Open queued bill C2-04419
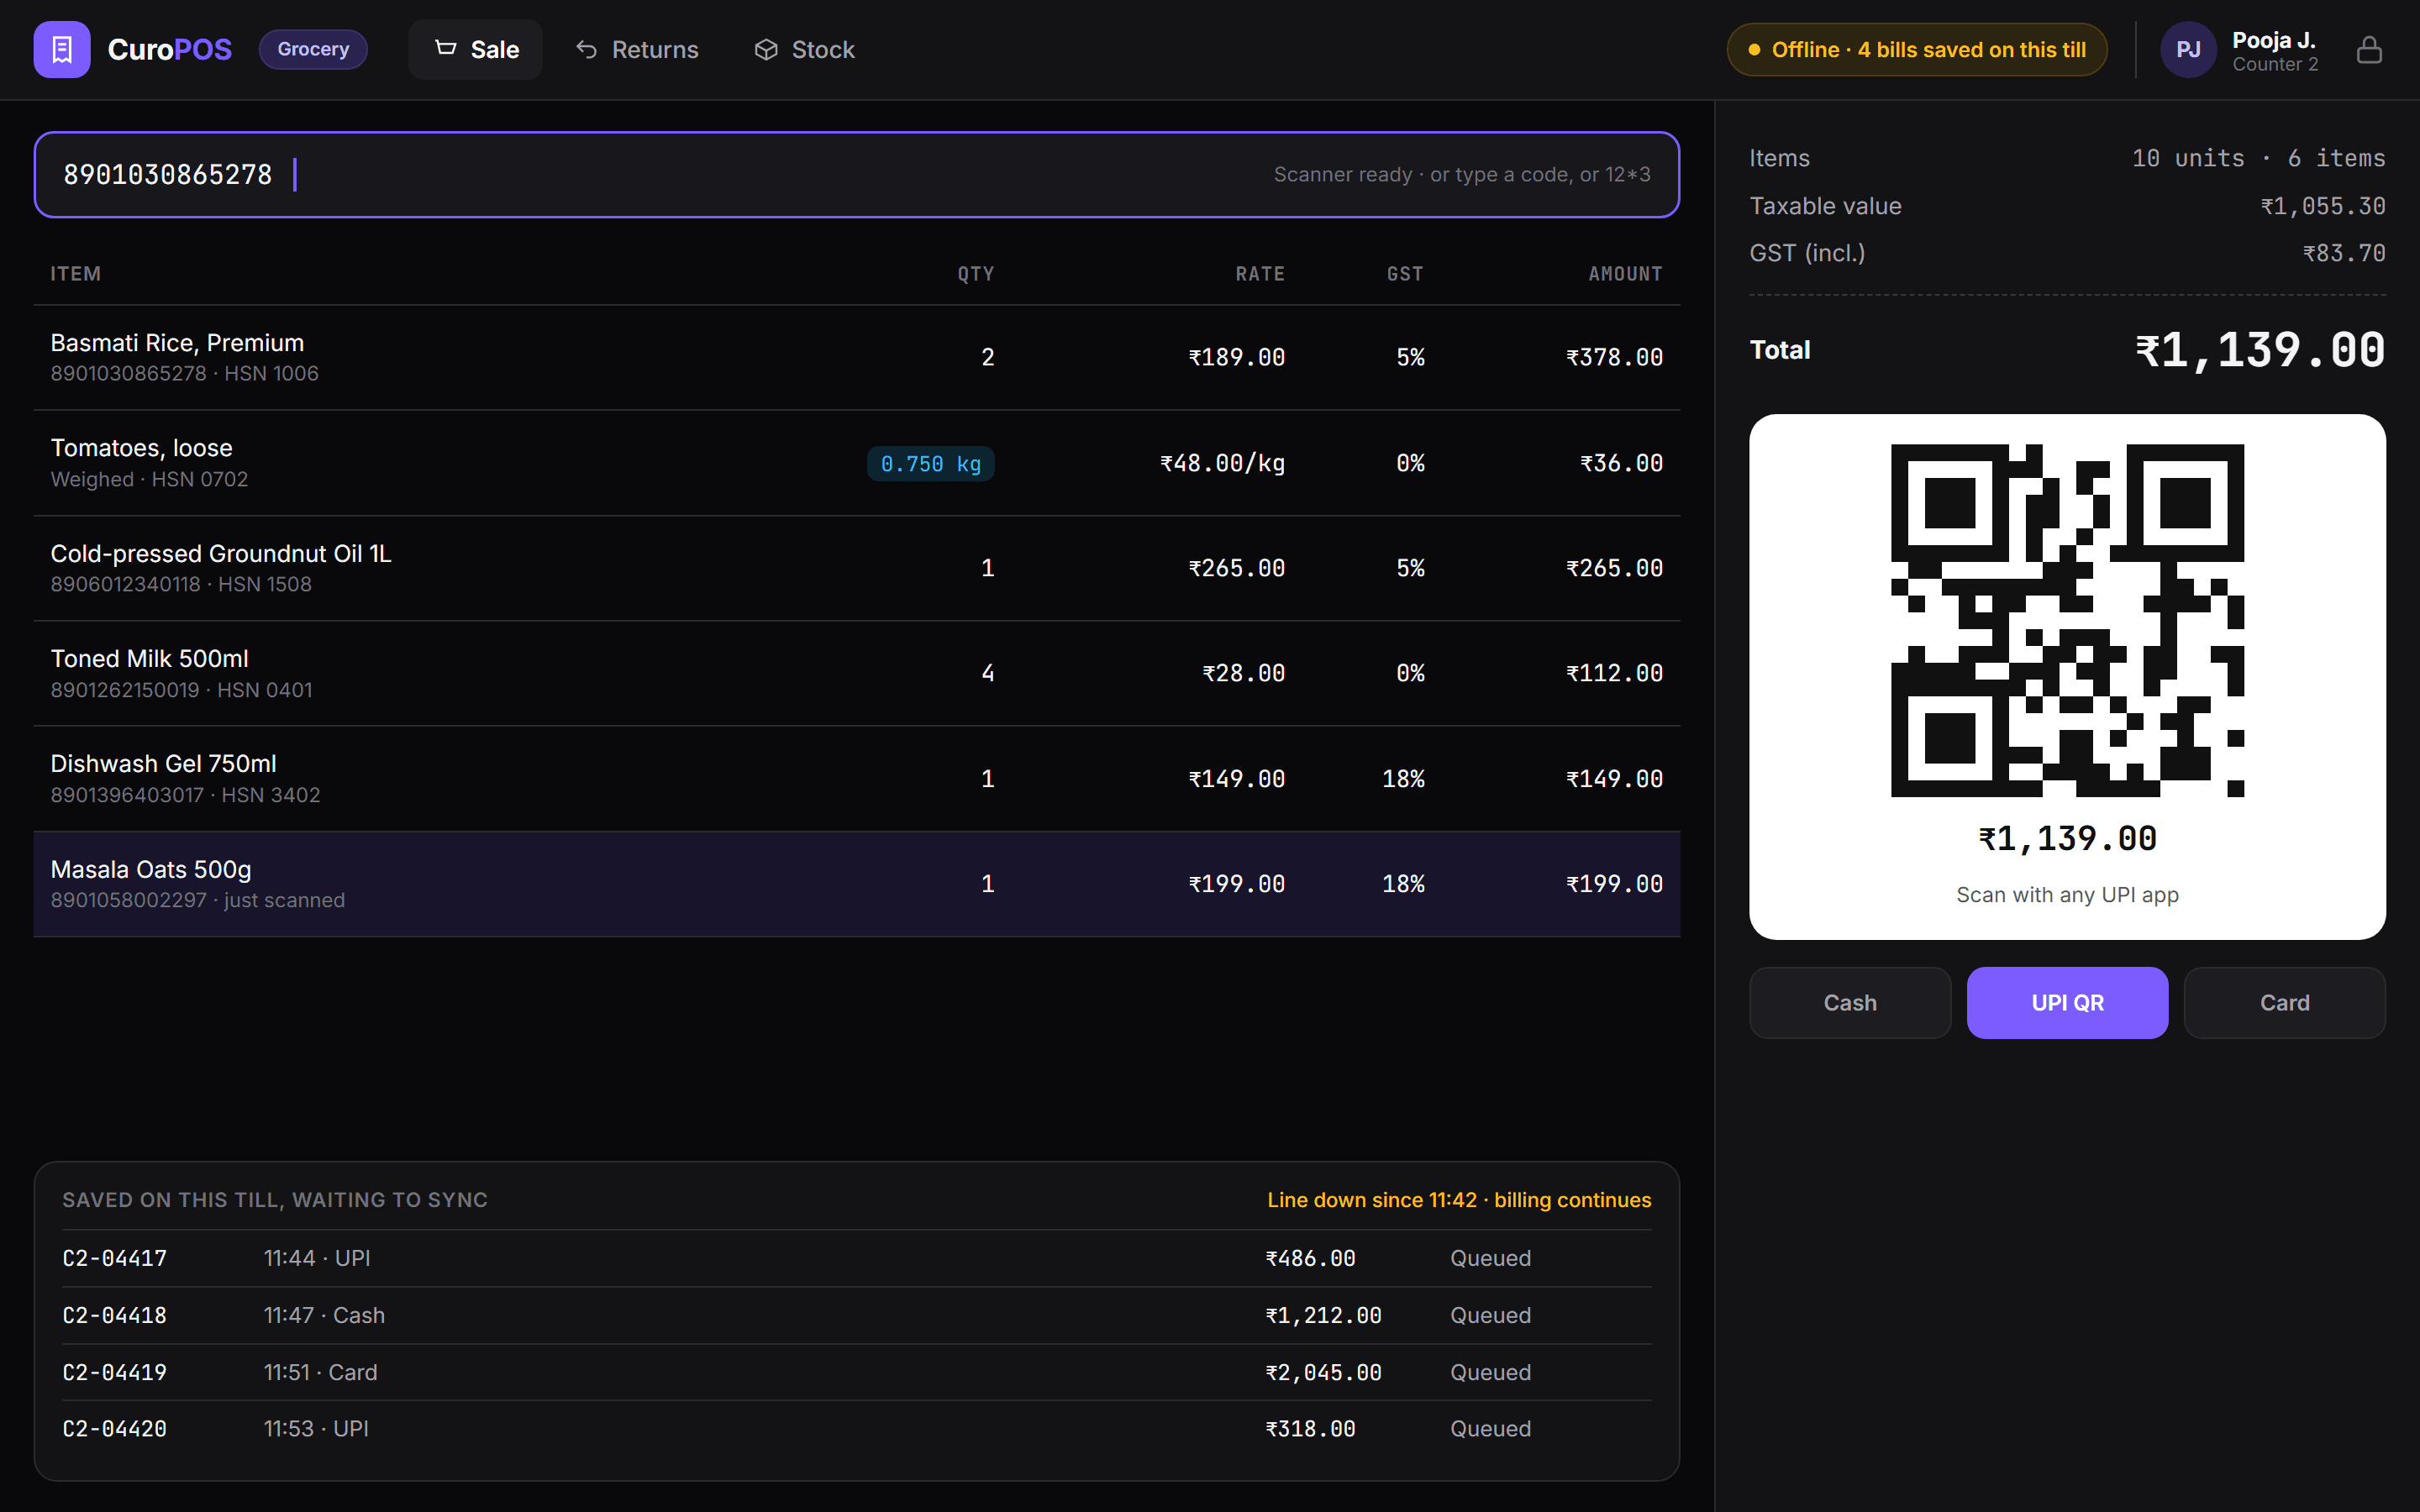Screen dimensions: 2420x1512 [857, 1372]
